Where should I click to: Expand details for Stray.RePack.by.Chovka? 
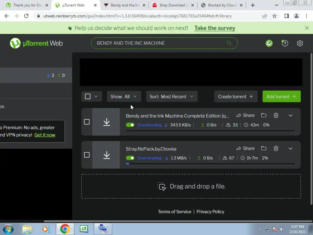pyautogui.click(x=290, y=148)
